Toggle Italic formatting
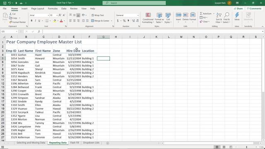The height and width of the screenshot is (149, 265). coord(35,21)
